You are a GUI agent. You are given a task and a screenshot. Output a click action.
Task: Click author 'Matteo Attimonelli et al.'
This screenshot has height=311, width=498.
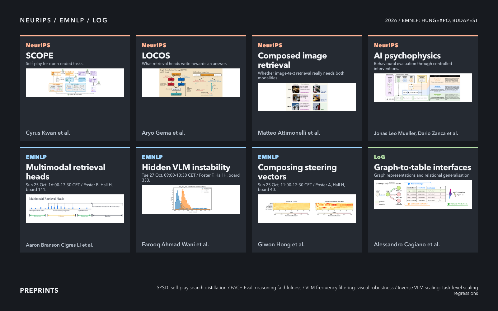[x=289, y=133]
